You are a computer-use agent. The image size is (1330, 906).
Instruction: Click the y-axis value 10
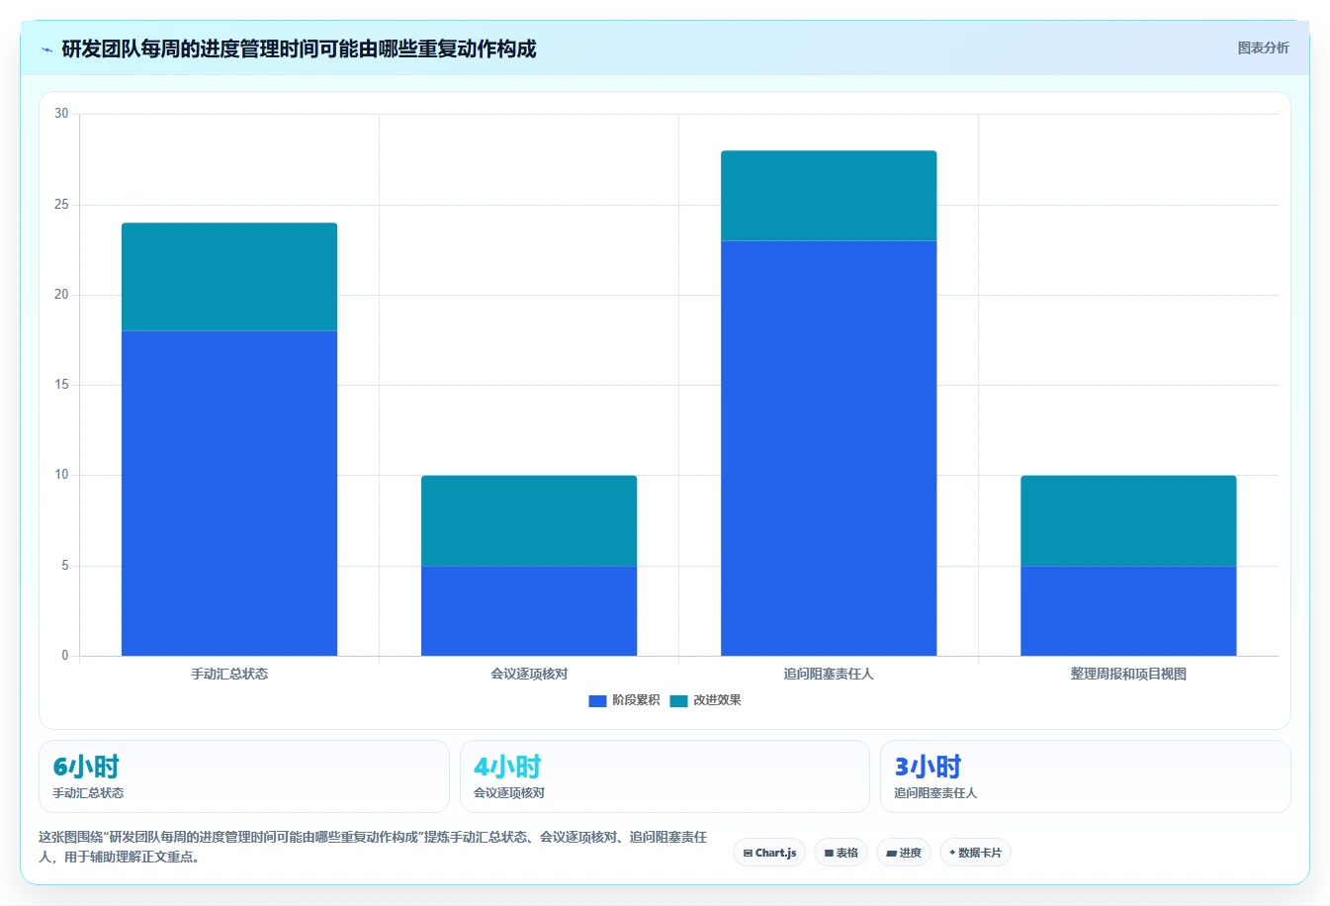tap(62, 475)
